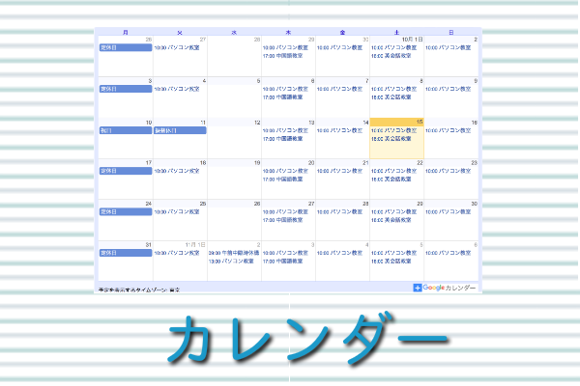
Task: Click the blue plus icon beside Google カレンダー
Action: 418,288
